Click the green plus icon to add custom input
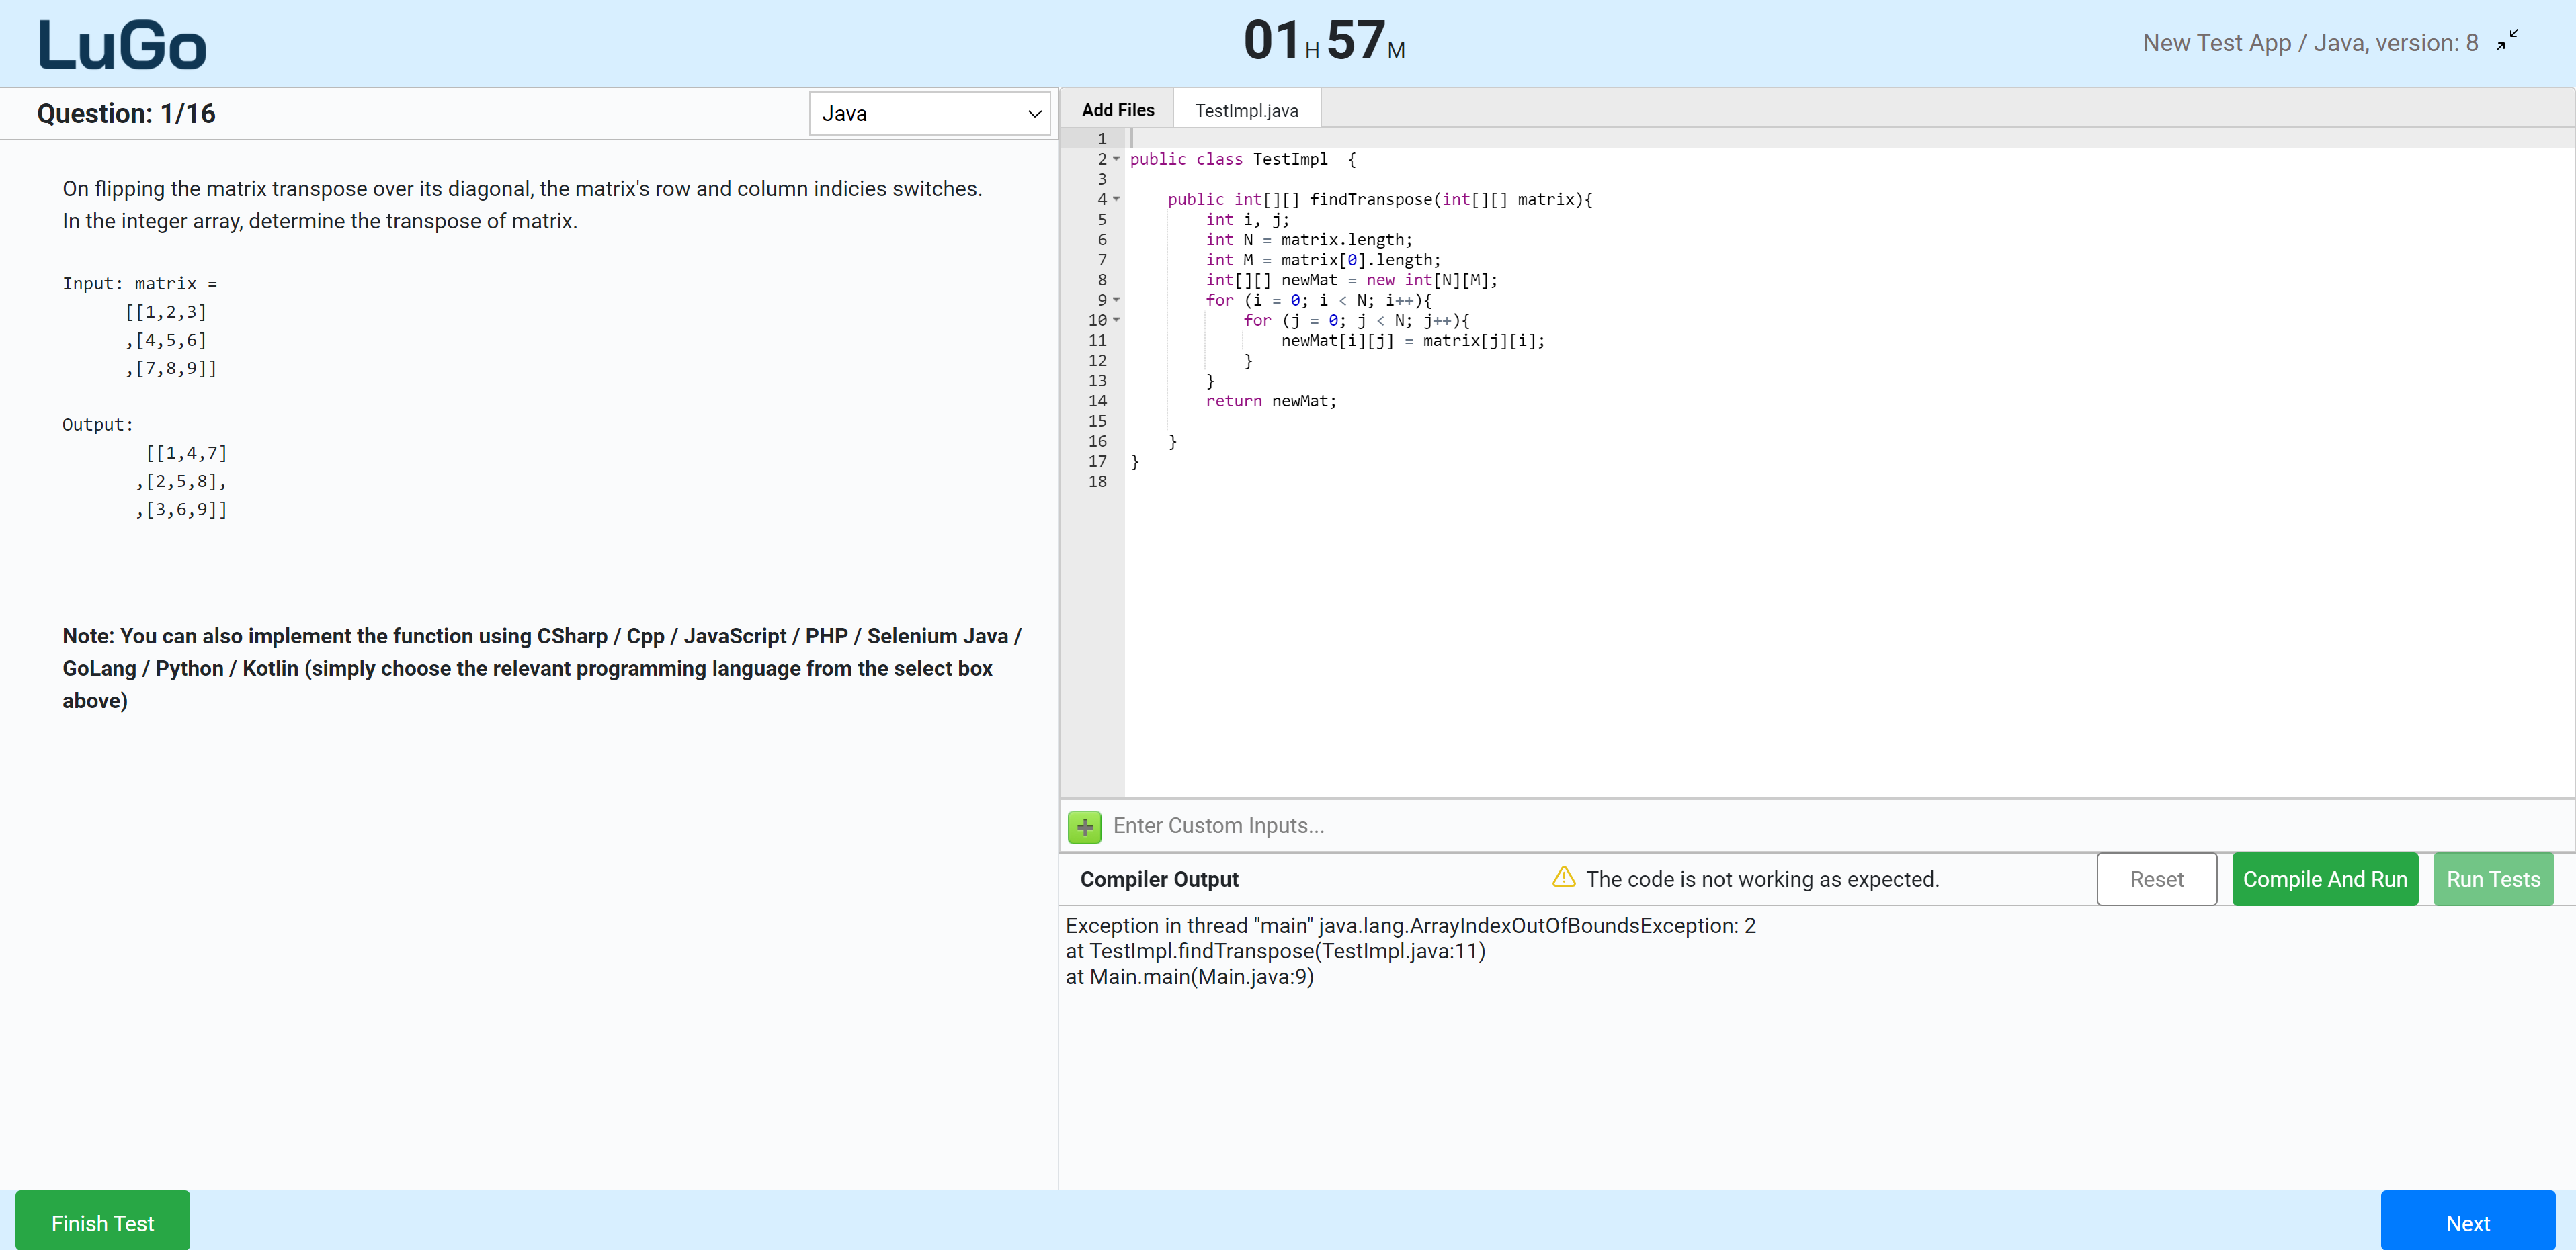This screenshot has width=2576, height=1250. click(x=1084, y=826)
